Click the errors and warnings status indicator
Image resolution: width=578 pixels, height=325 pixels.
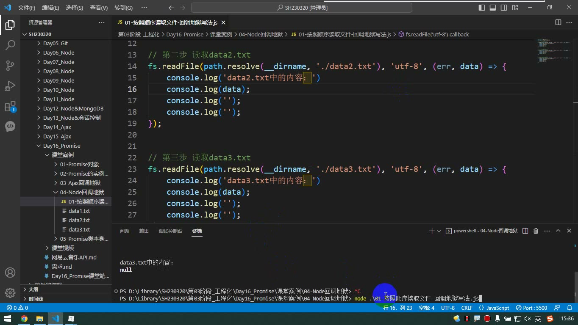[17, 308]
